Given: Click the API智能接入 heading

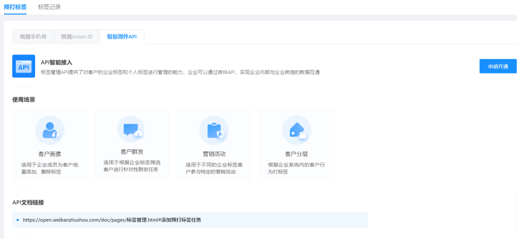Looking at the screenshot, I should (x=57, y=62).
